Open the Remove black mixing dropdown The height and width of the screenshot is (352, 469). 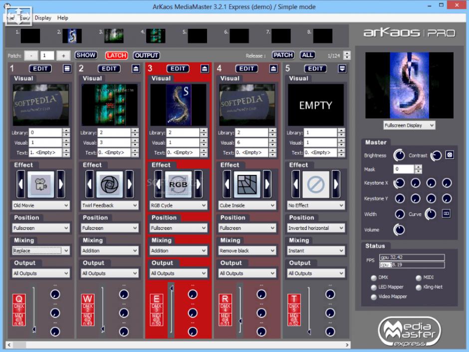pyautogui.click(x=247, y=251)
